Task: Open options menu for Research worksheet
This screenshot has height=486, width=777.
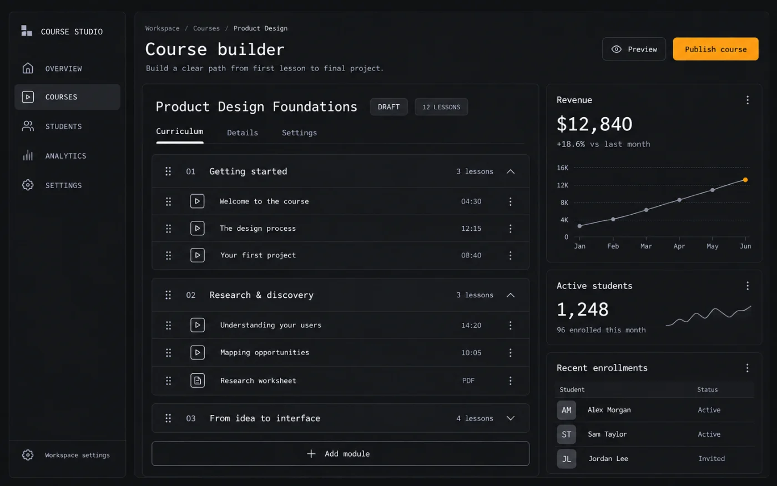Action: [x=511, y=381]
